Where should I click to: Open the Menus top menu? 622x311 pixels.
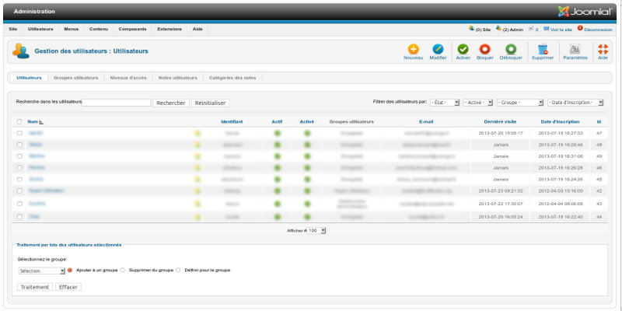[72, 29]
